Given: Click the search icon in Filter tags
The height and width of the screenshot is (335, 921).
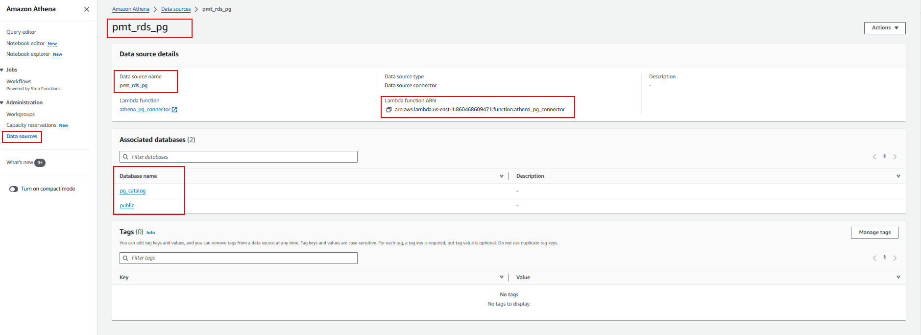Looking at the screenshot, I should (125, 258).
